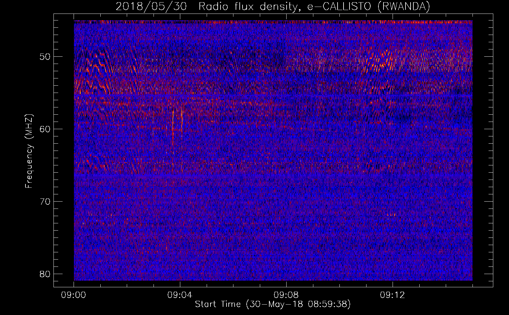Click the 60 frequency tick label
The width and height of the screenshot is (509, 315).
(x=45, y=129)
